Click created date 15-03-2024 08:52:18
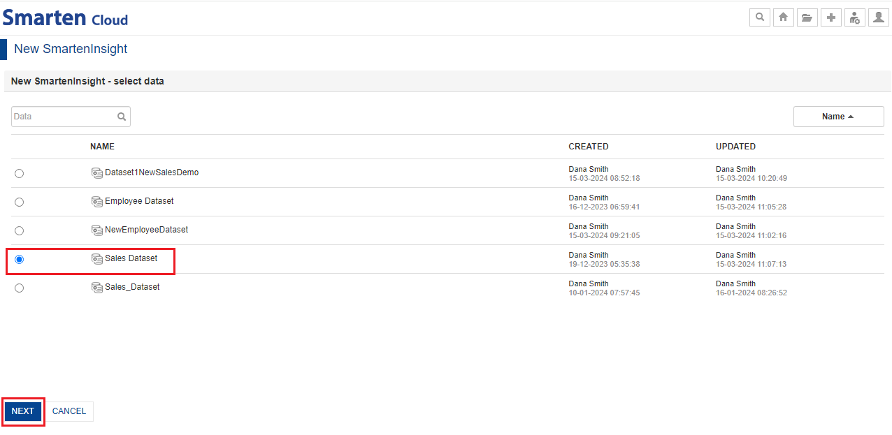Image resolution: width=892 pixels, height=435 pixels. [604, 178]
